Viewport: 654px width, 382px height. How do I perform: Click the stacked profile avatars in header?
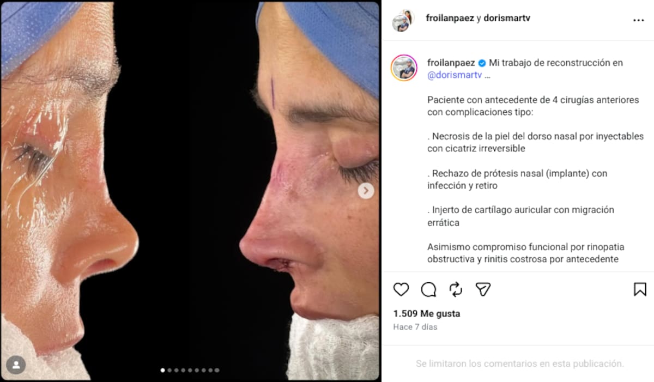pos(403,21)
